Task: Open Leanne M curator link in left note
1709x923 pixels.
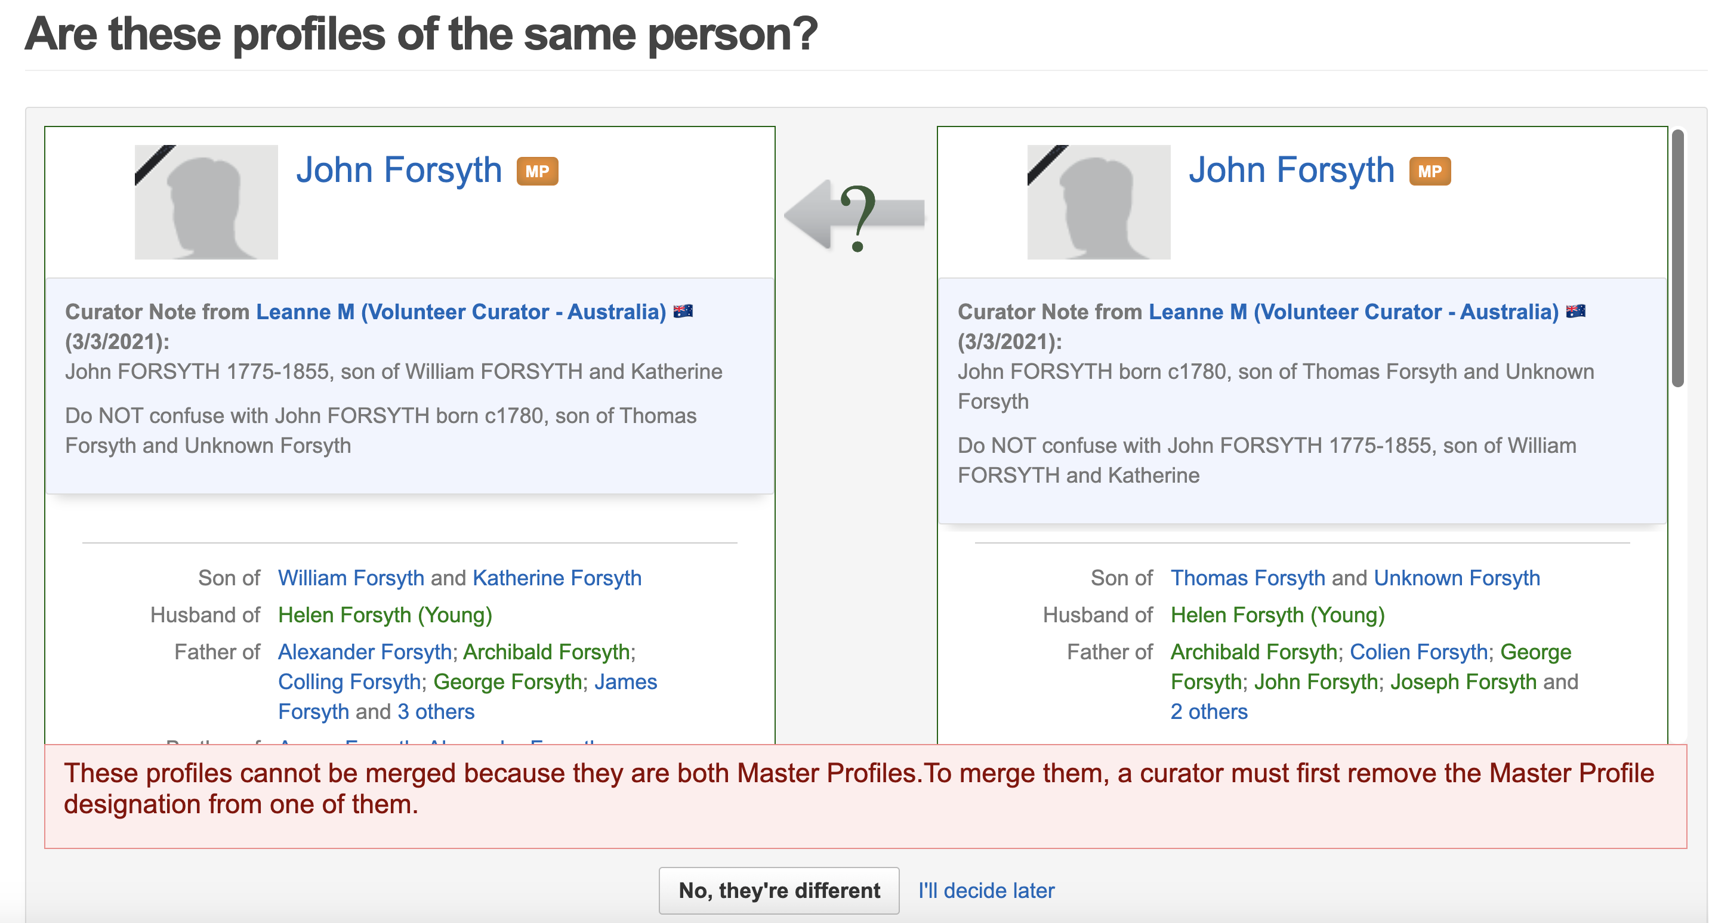Action: click(461, 312)
